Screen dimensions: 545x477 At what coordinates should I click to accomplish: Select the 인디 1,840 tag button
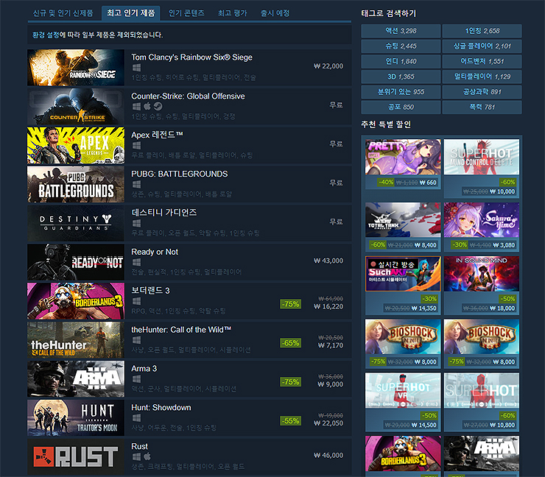(x=401, y=62)
